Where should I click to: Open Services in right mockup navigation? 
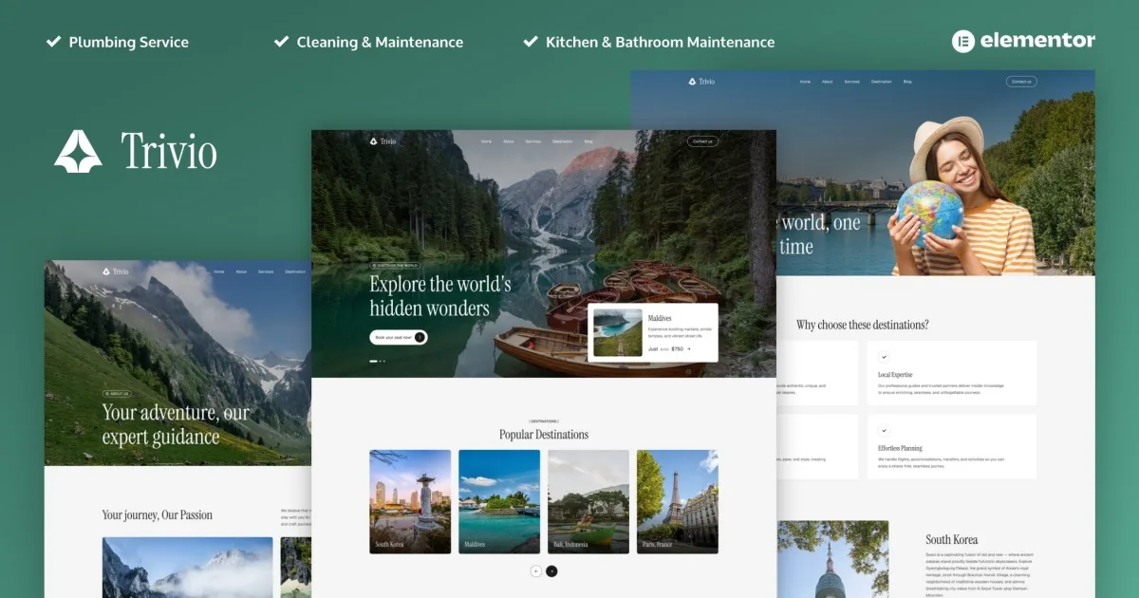click(x=852, y=82)
